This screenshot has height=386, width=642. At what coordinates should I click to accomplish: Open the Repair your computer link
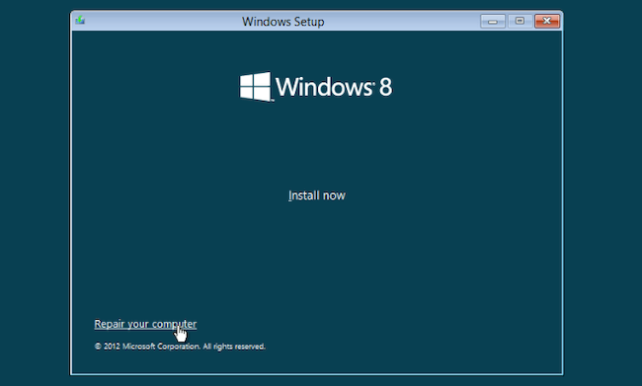(145, 324)
